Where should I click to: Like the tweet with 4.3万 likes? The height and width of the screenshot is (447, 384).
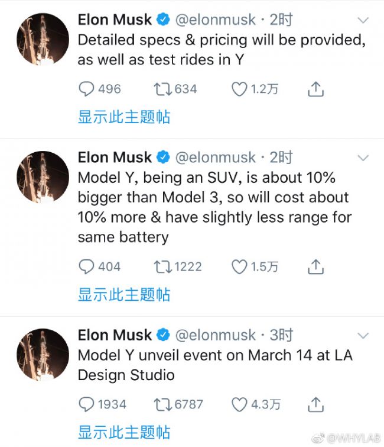[239, 404]
